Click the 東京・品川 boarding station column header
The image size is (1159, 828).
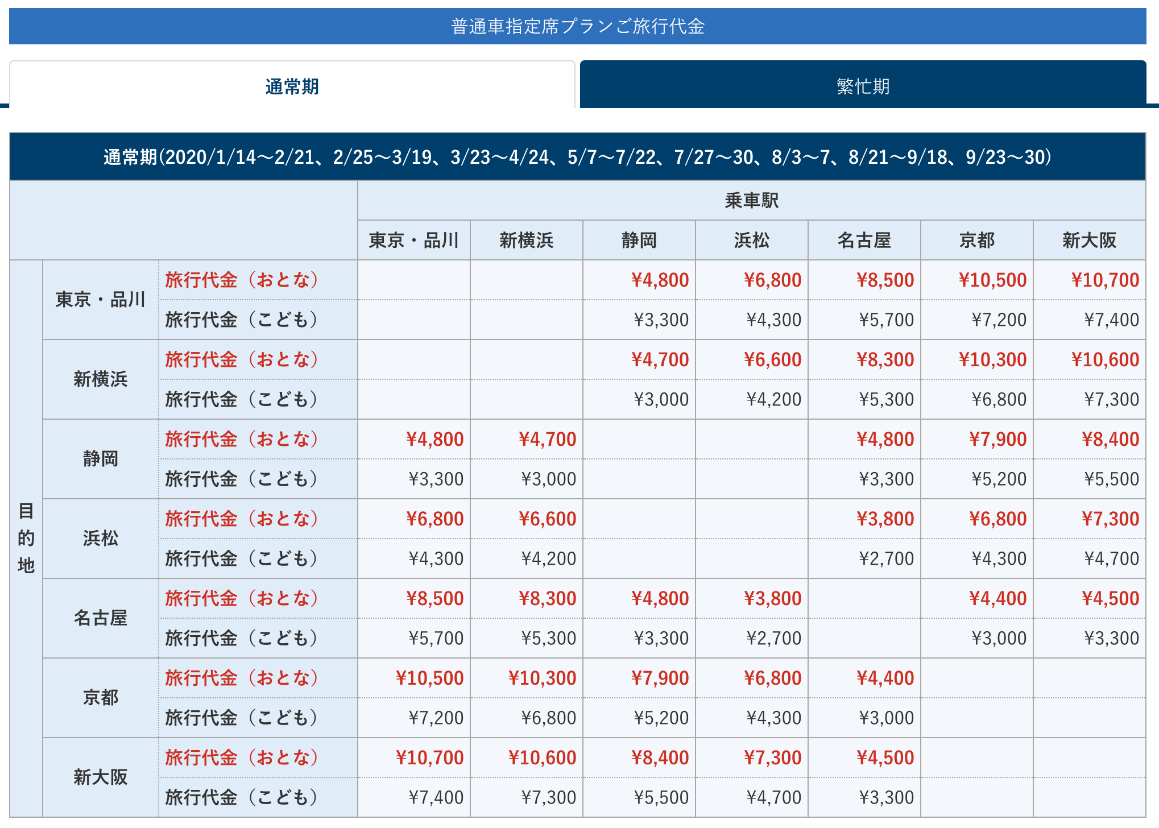coord(414,241)
